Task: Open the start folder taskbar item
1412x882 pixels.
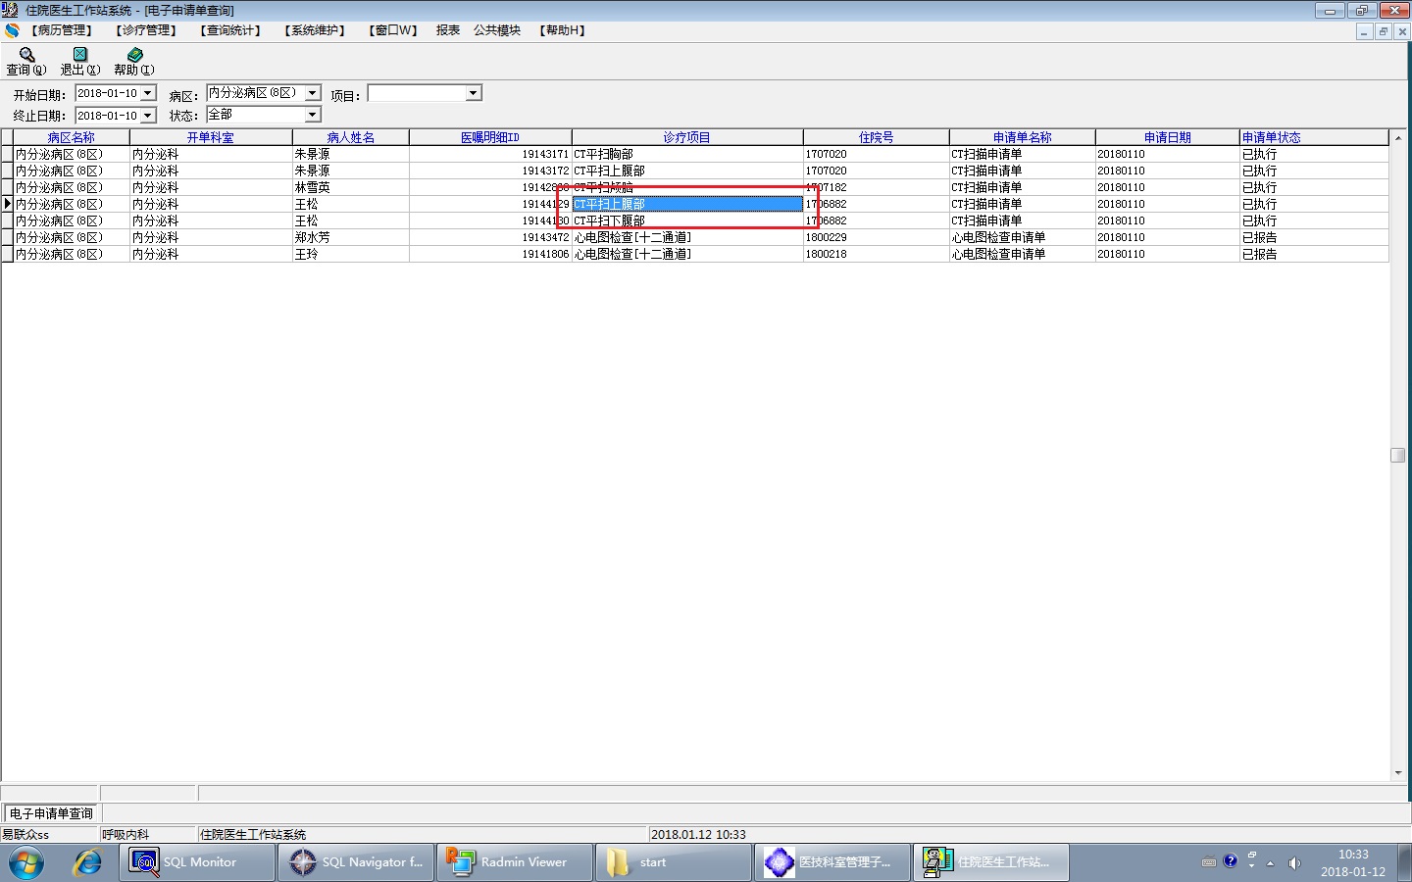Action: pyautogui.click(x=674, y=862)
